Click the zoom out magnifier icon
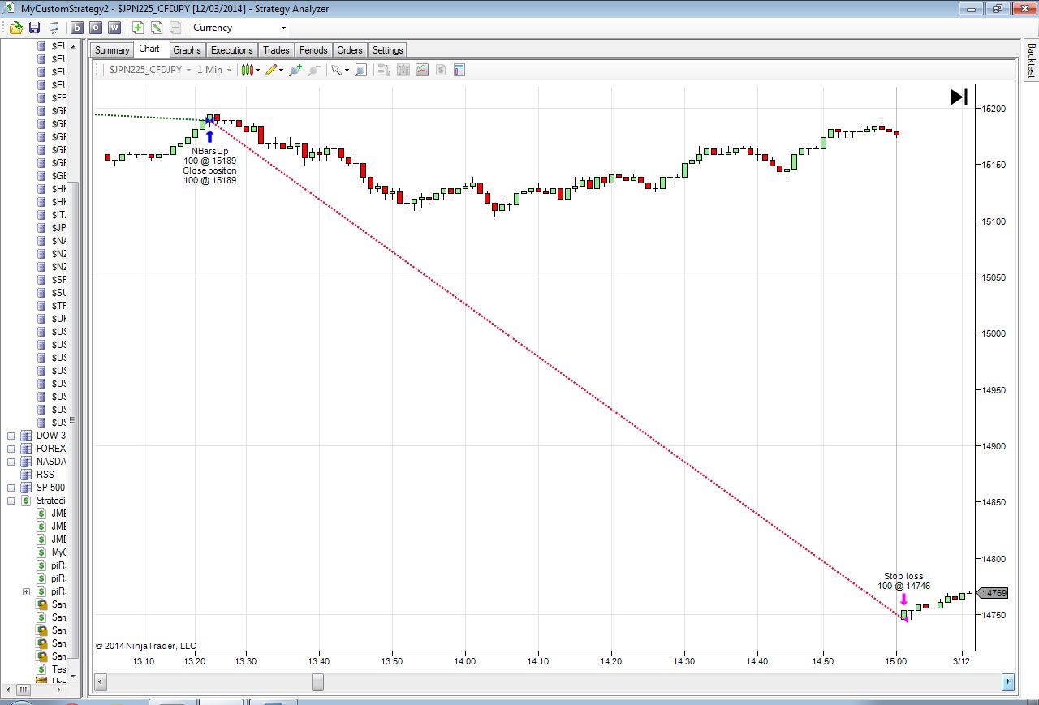The height and width of the screenshot is (705, 1039). click(x=314, y=70)
